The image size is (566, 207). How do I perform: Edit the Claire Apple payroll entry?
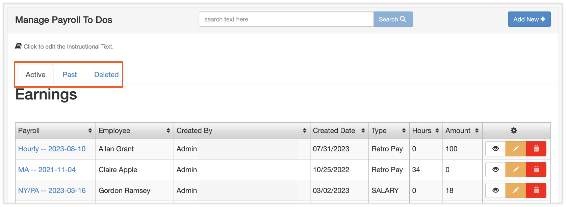516,170
